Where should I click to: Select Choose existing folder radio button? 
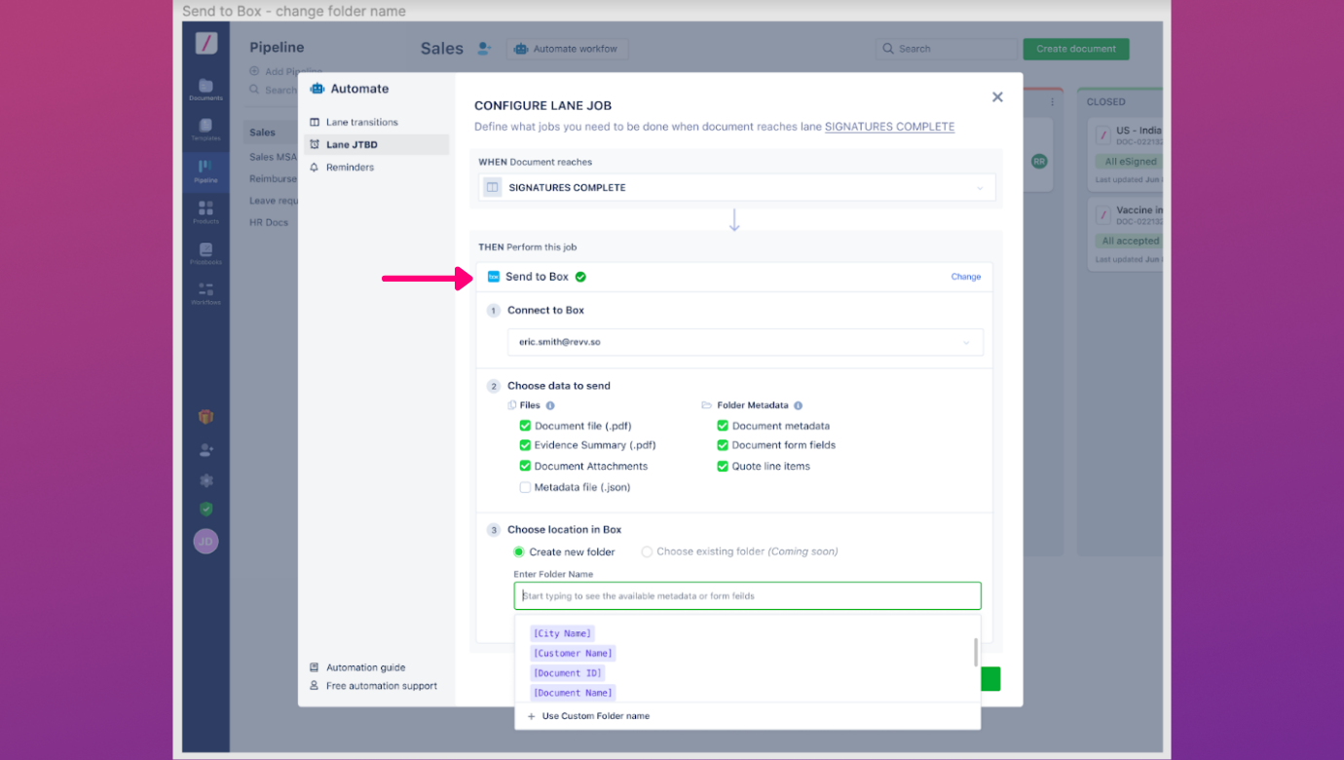click(647, 551)
